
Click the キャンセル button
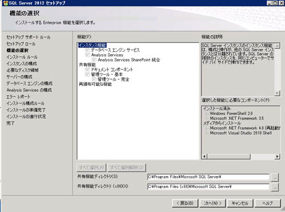pyautogui.click(x=240, y=203)
